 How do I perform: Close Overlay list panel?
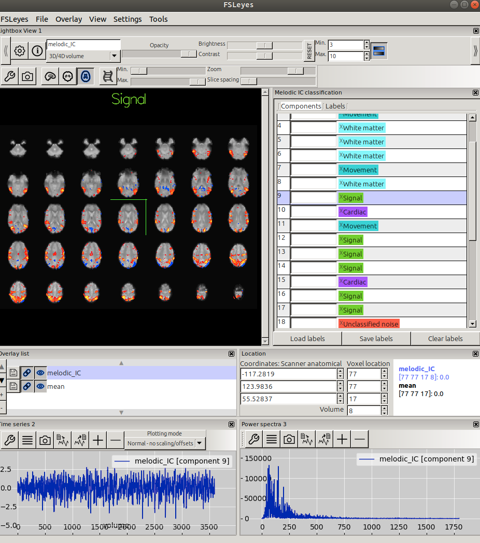pos(231,354)
